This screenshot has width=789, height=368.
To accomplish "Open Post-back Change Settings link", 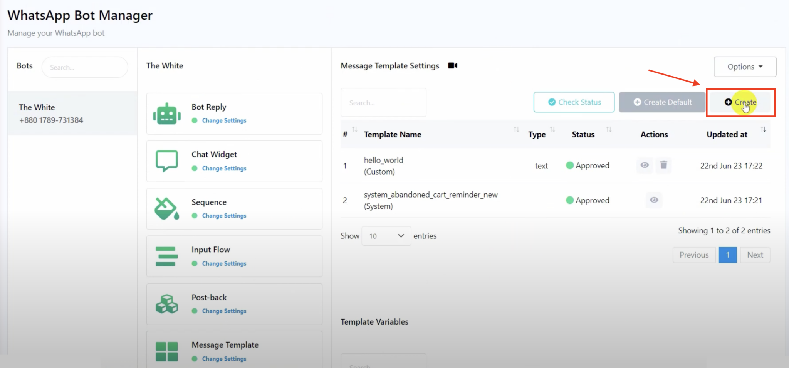I will click(224, 311).
